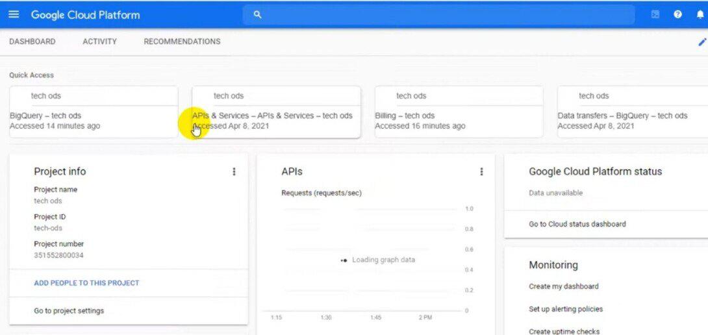Select project number 351552800034
The height and width of the screenshot is (335, 708).
(x=58, y=255)
